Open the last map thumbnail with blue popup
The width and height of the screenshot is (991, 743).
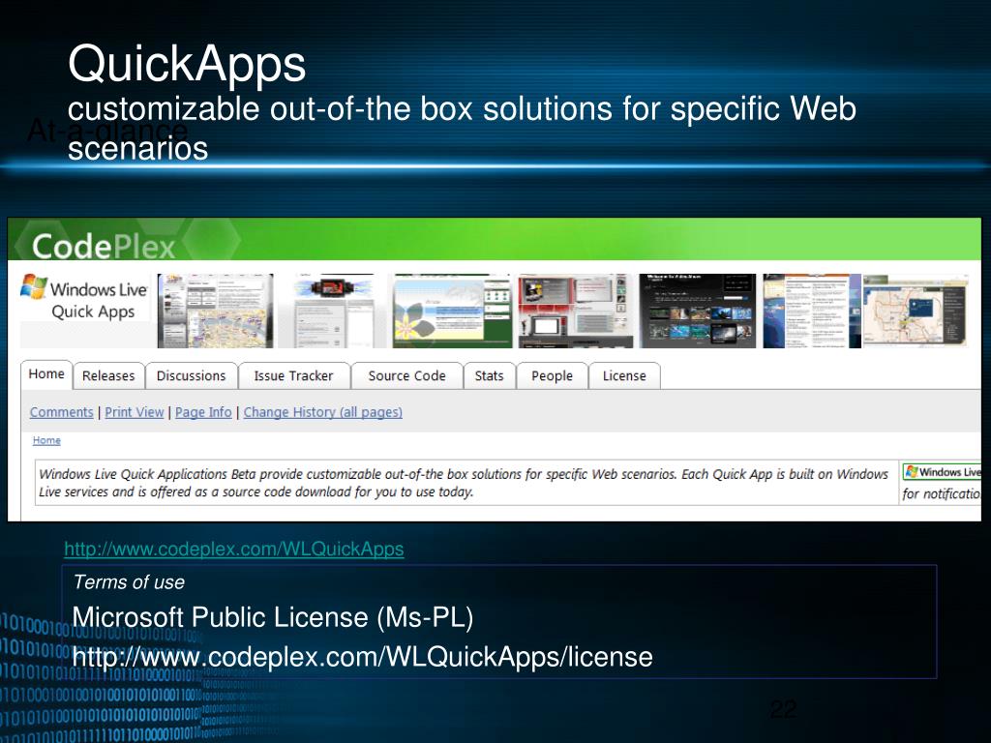(916, 311)
